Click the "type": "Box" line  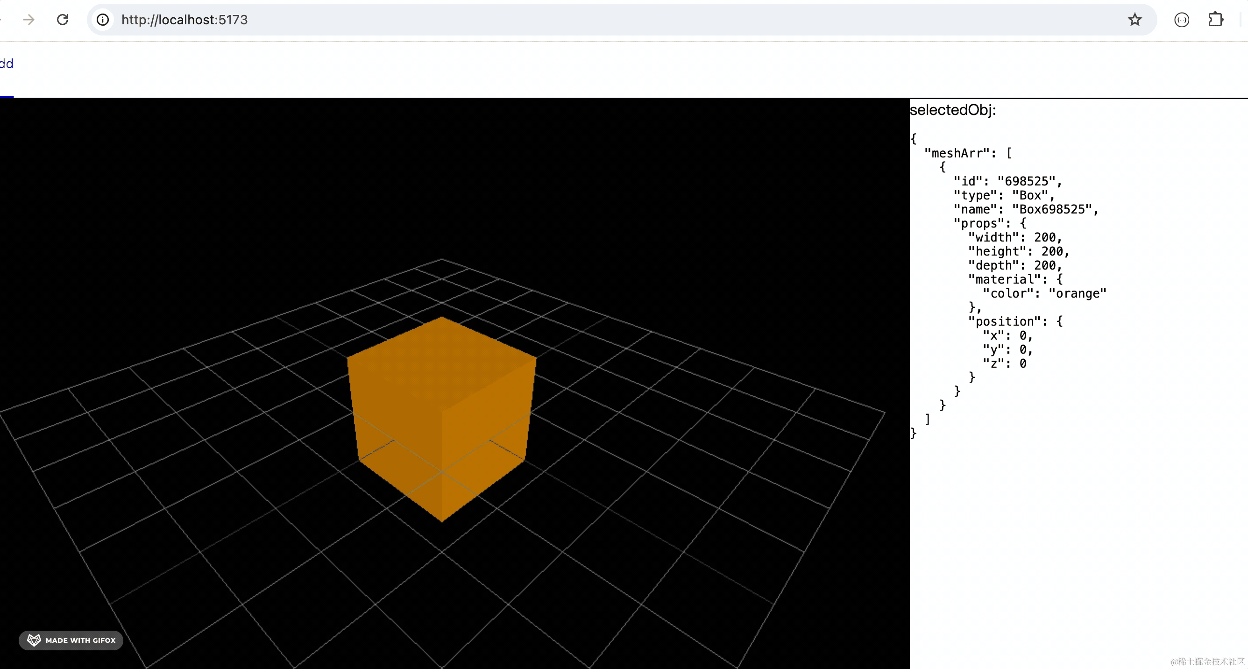(1004, 195)
